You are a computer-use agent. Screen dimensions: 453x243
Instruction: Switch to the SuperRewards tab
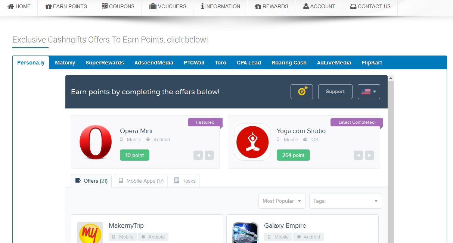[105, 63]
